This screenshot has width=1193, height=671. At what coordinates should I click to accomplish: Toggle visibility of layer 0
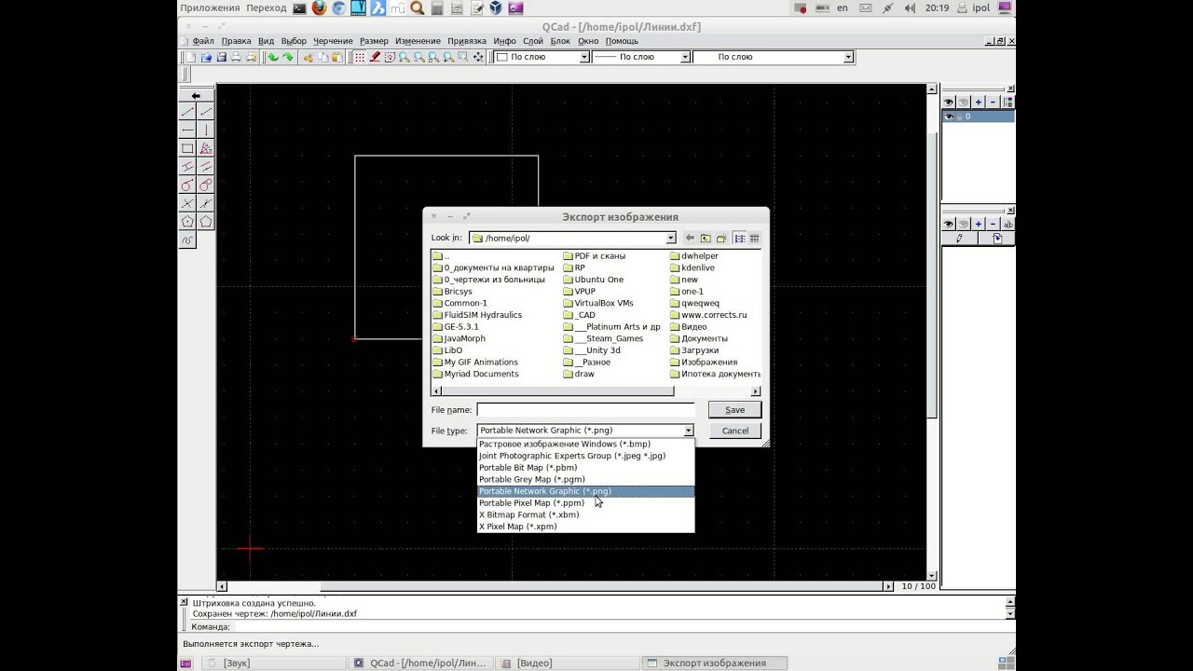click(949, 116)
